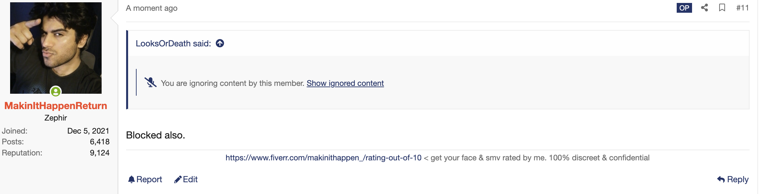Screen dimensions: 761x194
Task: Open MakinItHappenReturn's profile via username
Action: (56, 106)
